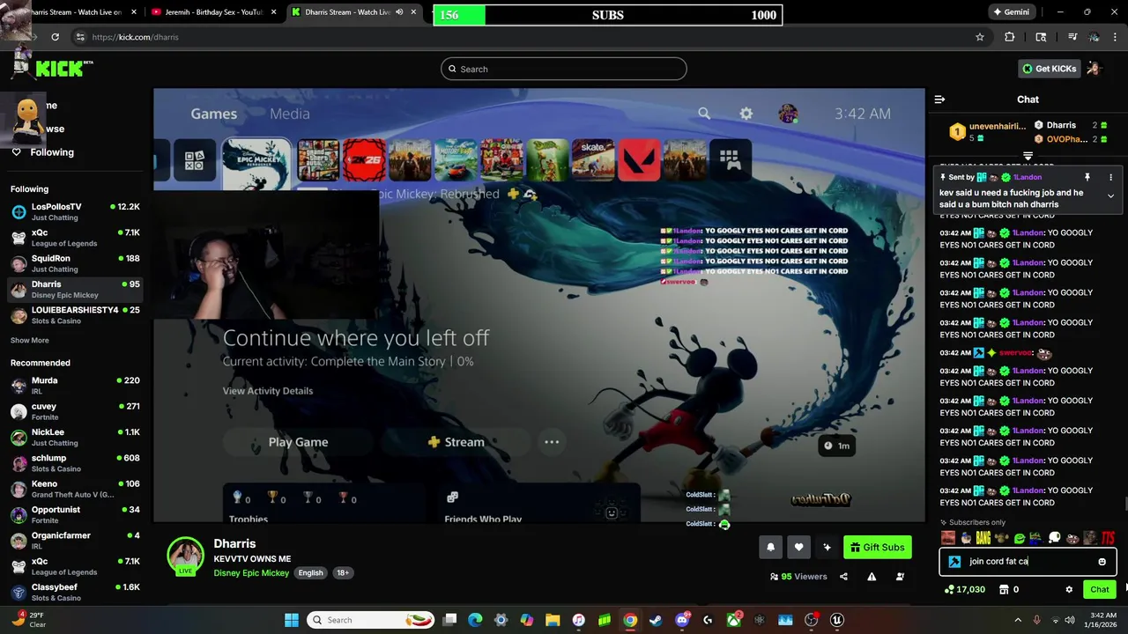
Task: Expand the pinned message chevron
Action: [x=1110, y=196]
